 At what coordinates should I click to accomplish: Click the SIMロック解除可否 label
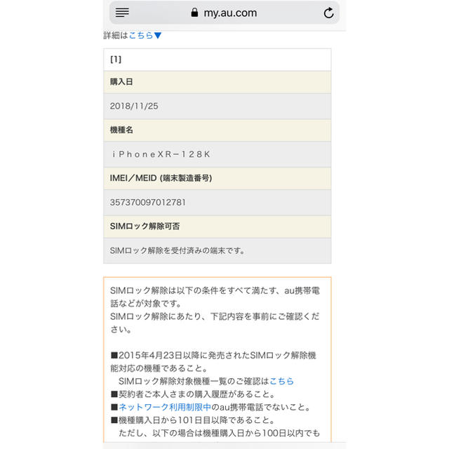click(145, 226)
